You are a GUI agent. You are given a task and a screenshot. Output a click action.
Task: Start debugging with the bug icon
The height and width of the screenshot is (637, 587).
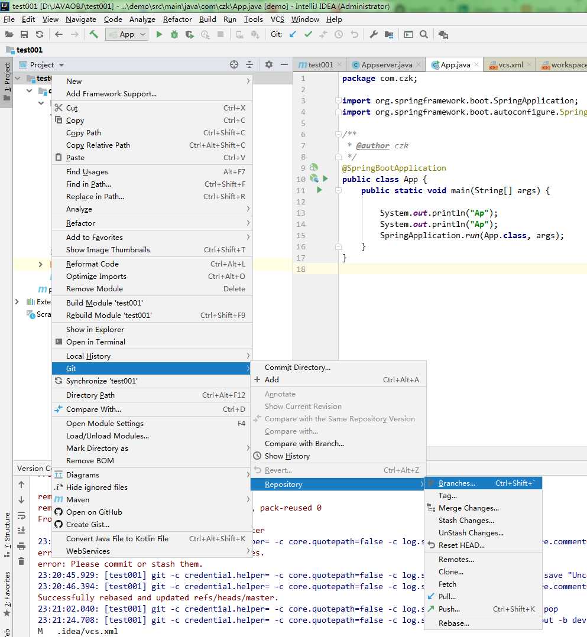pos(174,34)
